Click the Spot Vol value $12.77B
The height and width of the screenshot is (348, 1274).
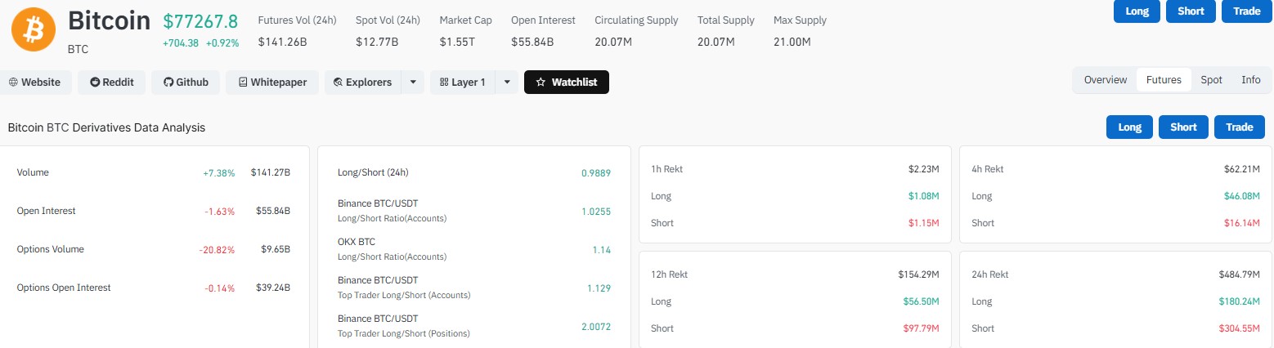point(377,41)
